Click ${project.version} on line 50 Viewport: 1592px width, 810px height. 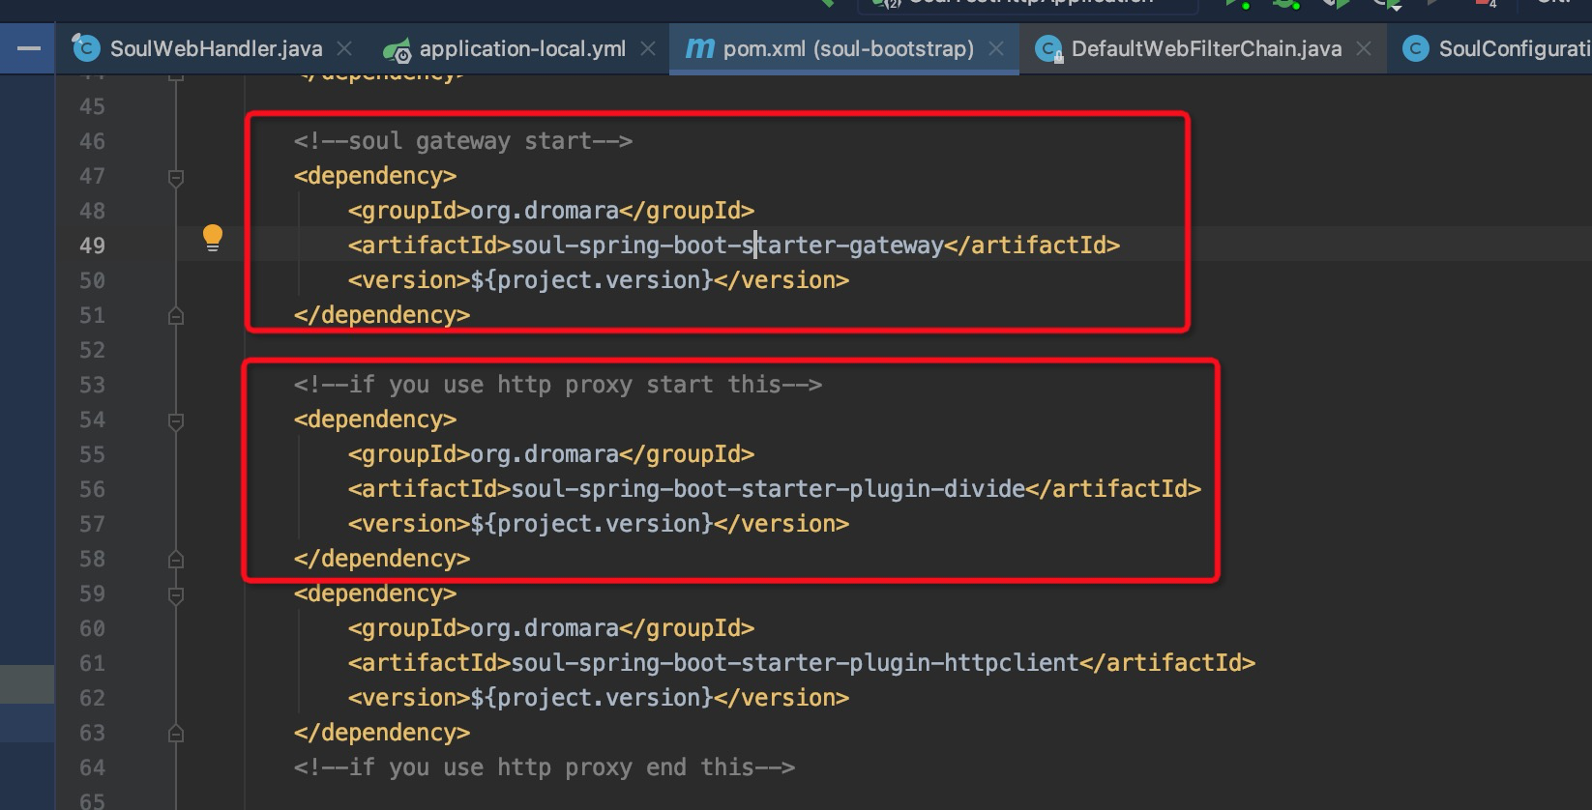pos(592,280)
